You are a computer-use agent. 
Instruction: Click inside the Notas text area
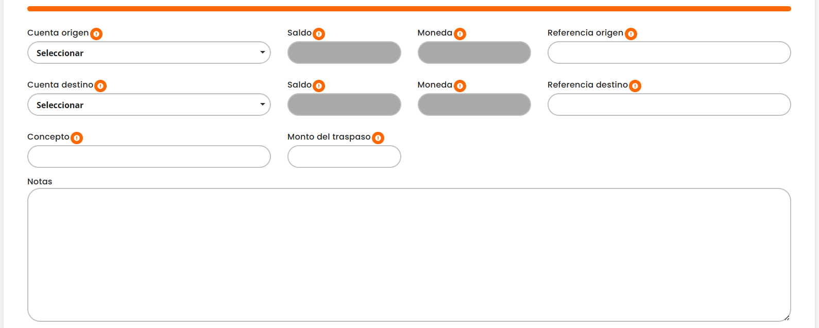click(408, 255)
